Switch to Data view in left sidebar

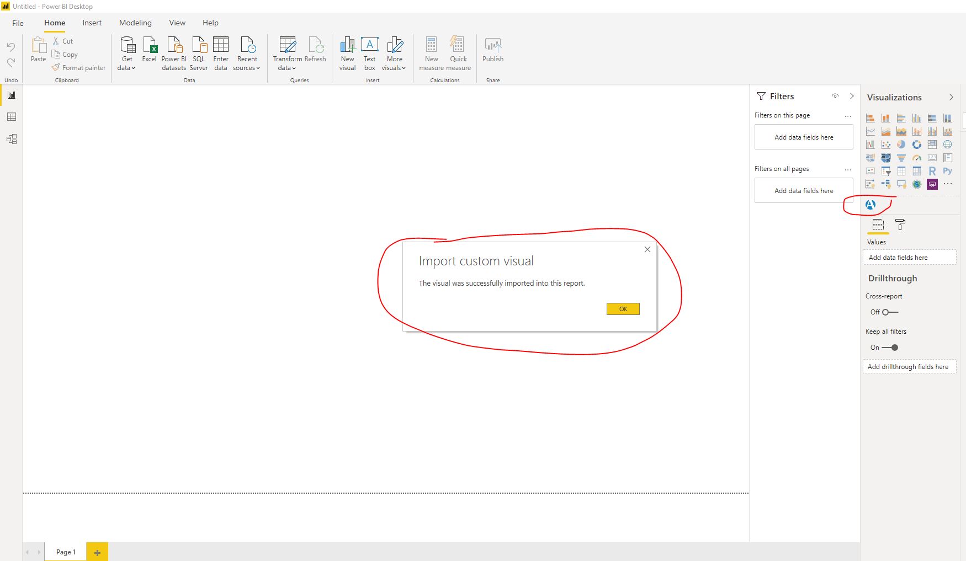[12, 117]
